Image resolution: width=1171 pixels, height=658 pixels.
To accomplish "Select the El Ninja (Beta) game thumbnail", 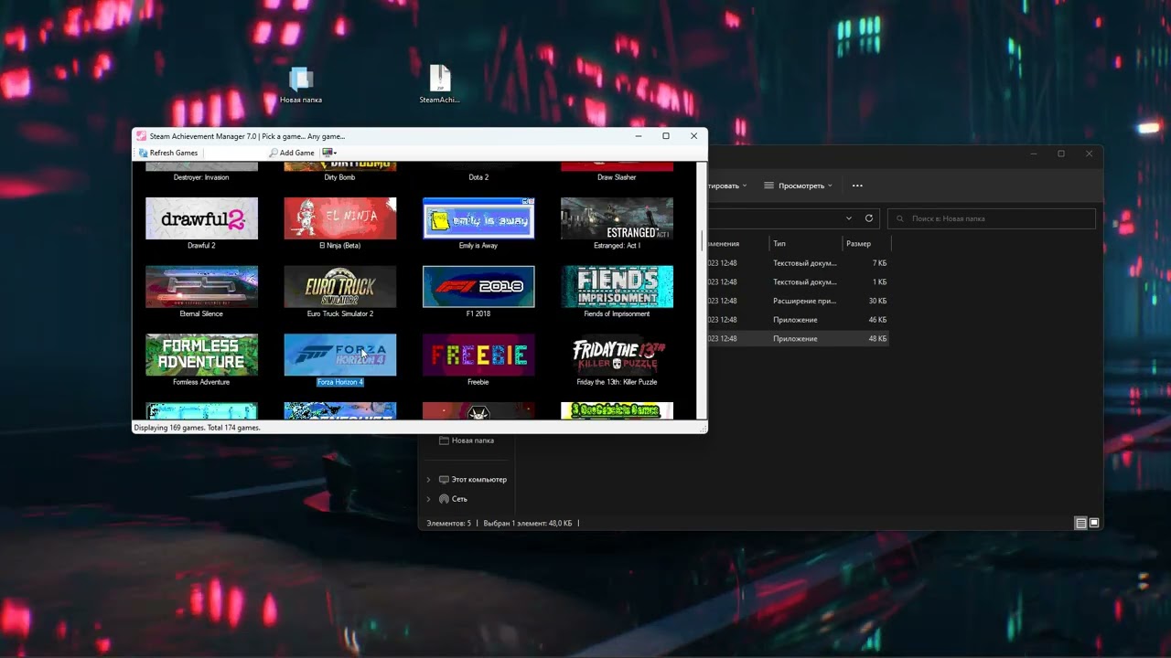I will pyautogui.click(x=339, y=218).
